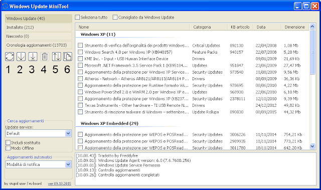Click the install arrow icon beside the trash icon
This screenshot has width=321, height=190.
point(33,57)
